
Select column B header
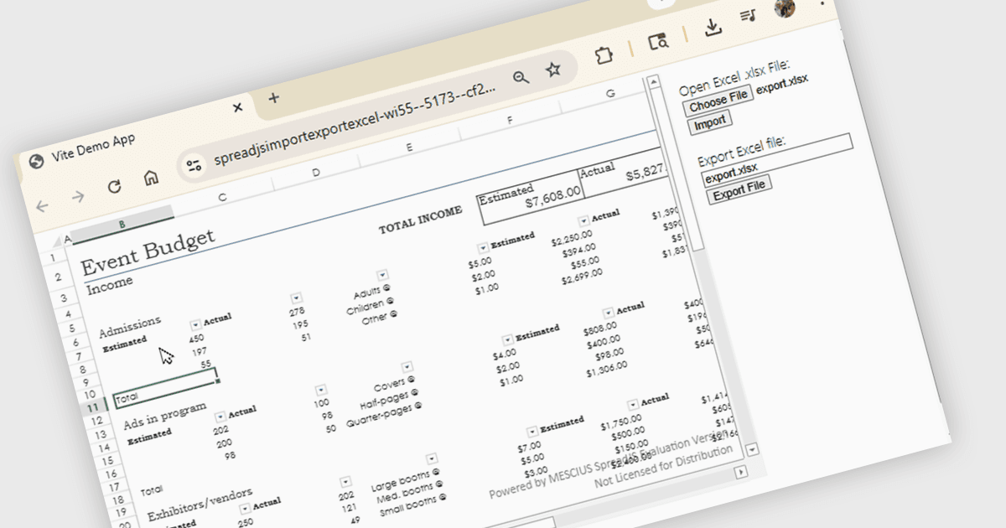[x=122, y=224]
